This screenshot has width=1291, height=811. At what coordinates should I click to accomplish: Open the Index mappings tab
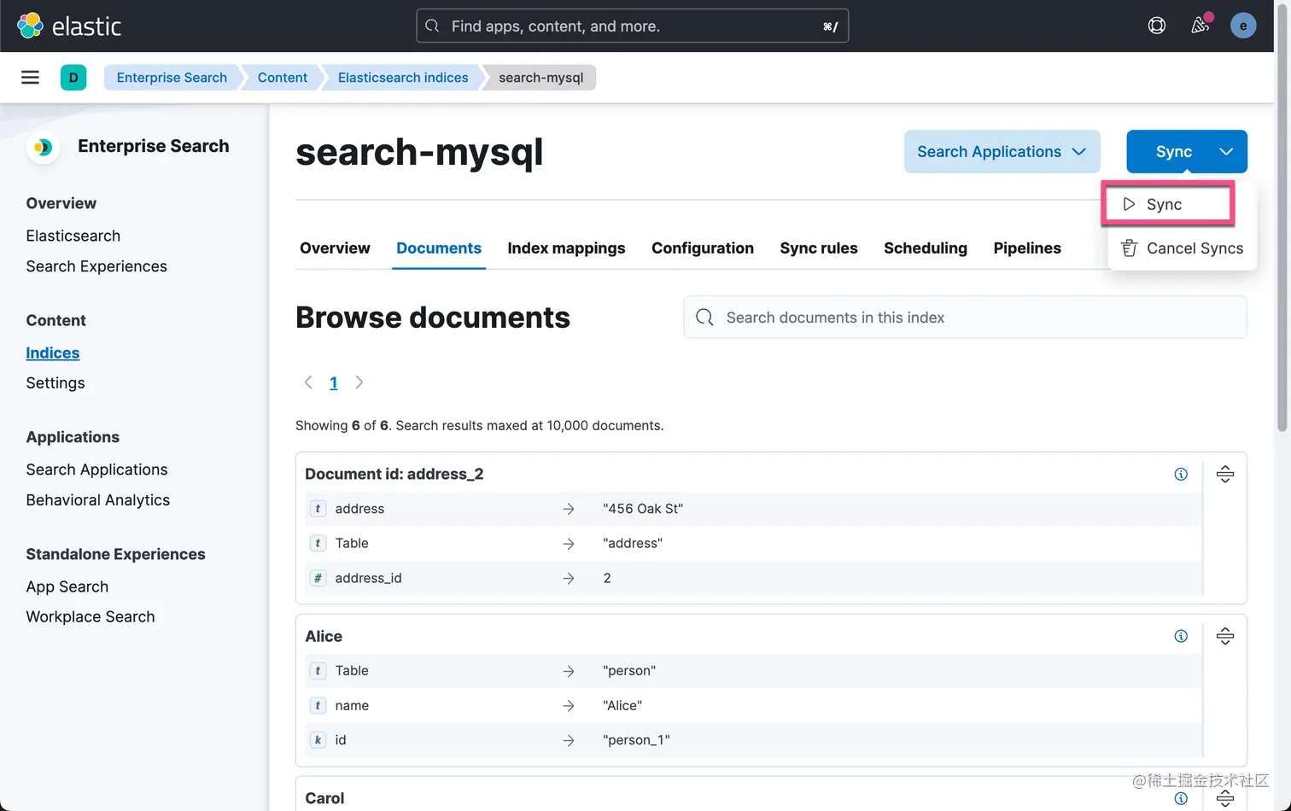point(566,248)
